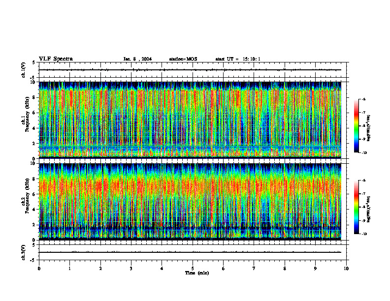Click the ch.2 spectrogram color scale bar
The width and height of the screenshot is (390, 301).
tap(356, 207)
